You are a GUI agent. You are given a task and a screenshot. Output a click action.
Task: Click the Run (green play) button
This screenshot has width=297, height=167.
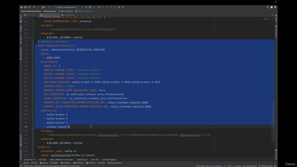pos(82,7)
